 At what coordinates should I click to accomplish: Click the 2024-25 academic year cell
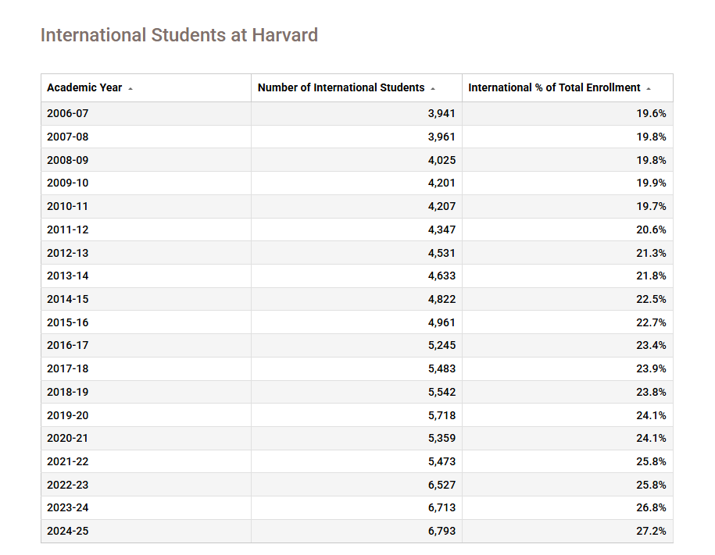[68, 531]
